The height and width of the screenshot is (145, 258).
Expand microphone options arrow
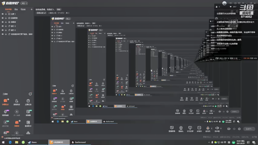click(x=212, y=128)
